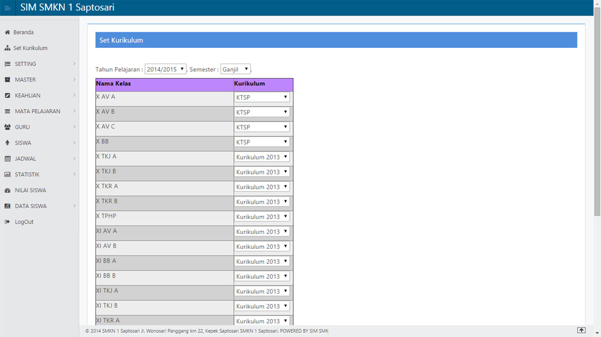Open the SISWA sidebar menu
Screen dimensions: 601x337
point(23,143)
